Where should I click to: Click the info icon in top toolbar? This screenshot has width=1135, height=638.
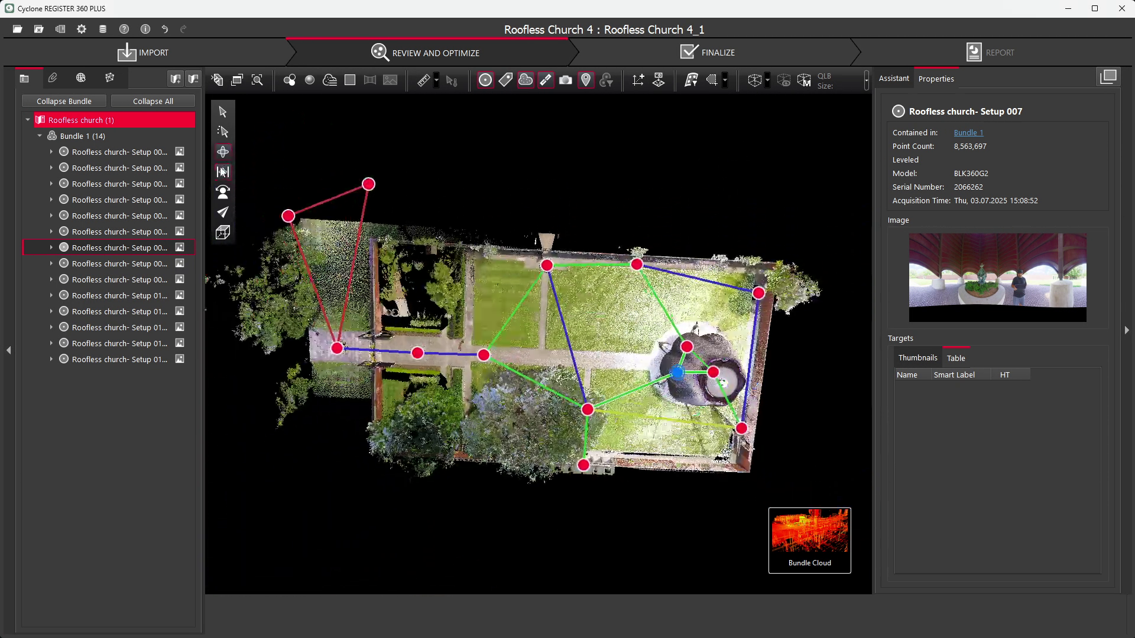pos(145,29)
